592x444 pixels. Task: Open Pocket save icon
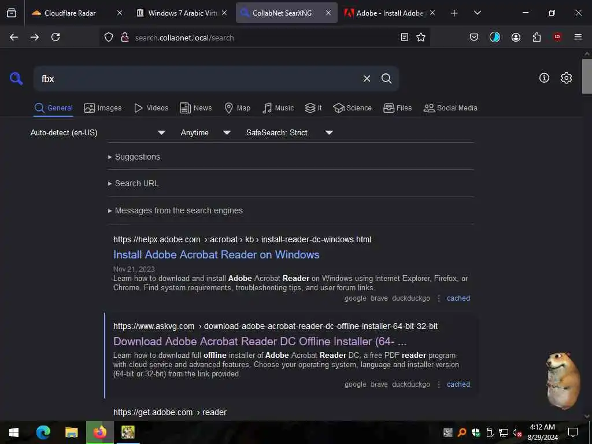click(x=474, y=37)
